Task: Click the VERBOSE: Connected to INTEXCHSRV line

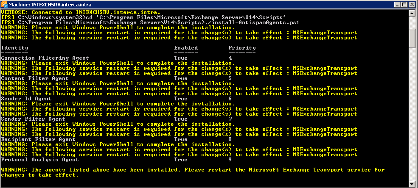Action: pyautogui.click(x=81, y=12)
